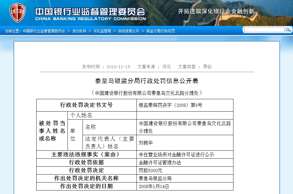Click heading 秦皇岛银监分局行政处罚信息公开表
Viewport: 293px width, 194px height.
tap(147, 81)
